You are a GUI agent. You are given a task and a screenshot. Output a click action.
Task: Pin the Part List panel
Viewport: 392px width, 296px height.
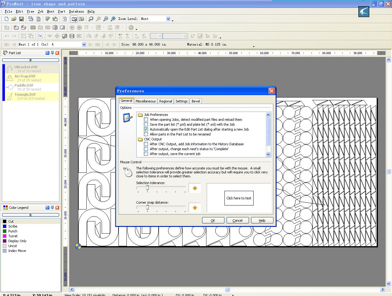coord(52,53)
